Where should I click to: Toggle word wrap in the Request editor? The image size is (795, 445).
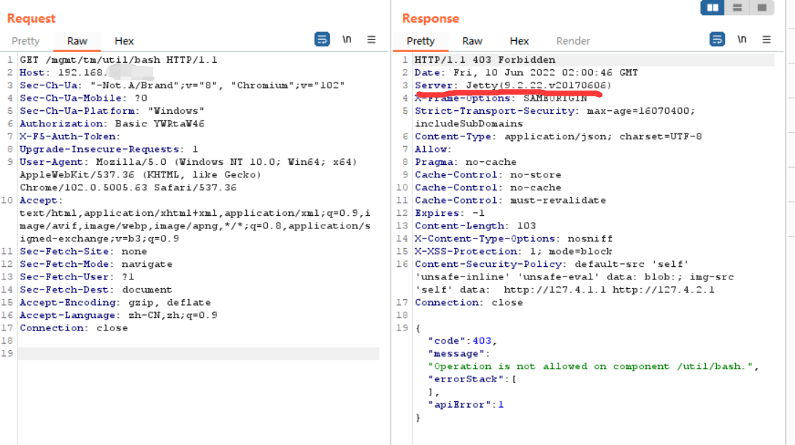pos(322,39)
